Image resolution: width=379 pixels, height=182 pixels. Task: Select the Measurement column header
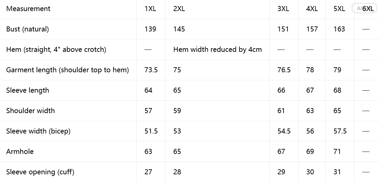pos(28,9)
